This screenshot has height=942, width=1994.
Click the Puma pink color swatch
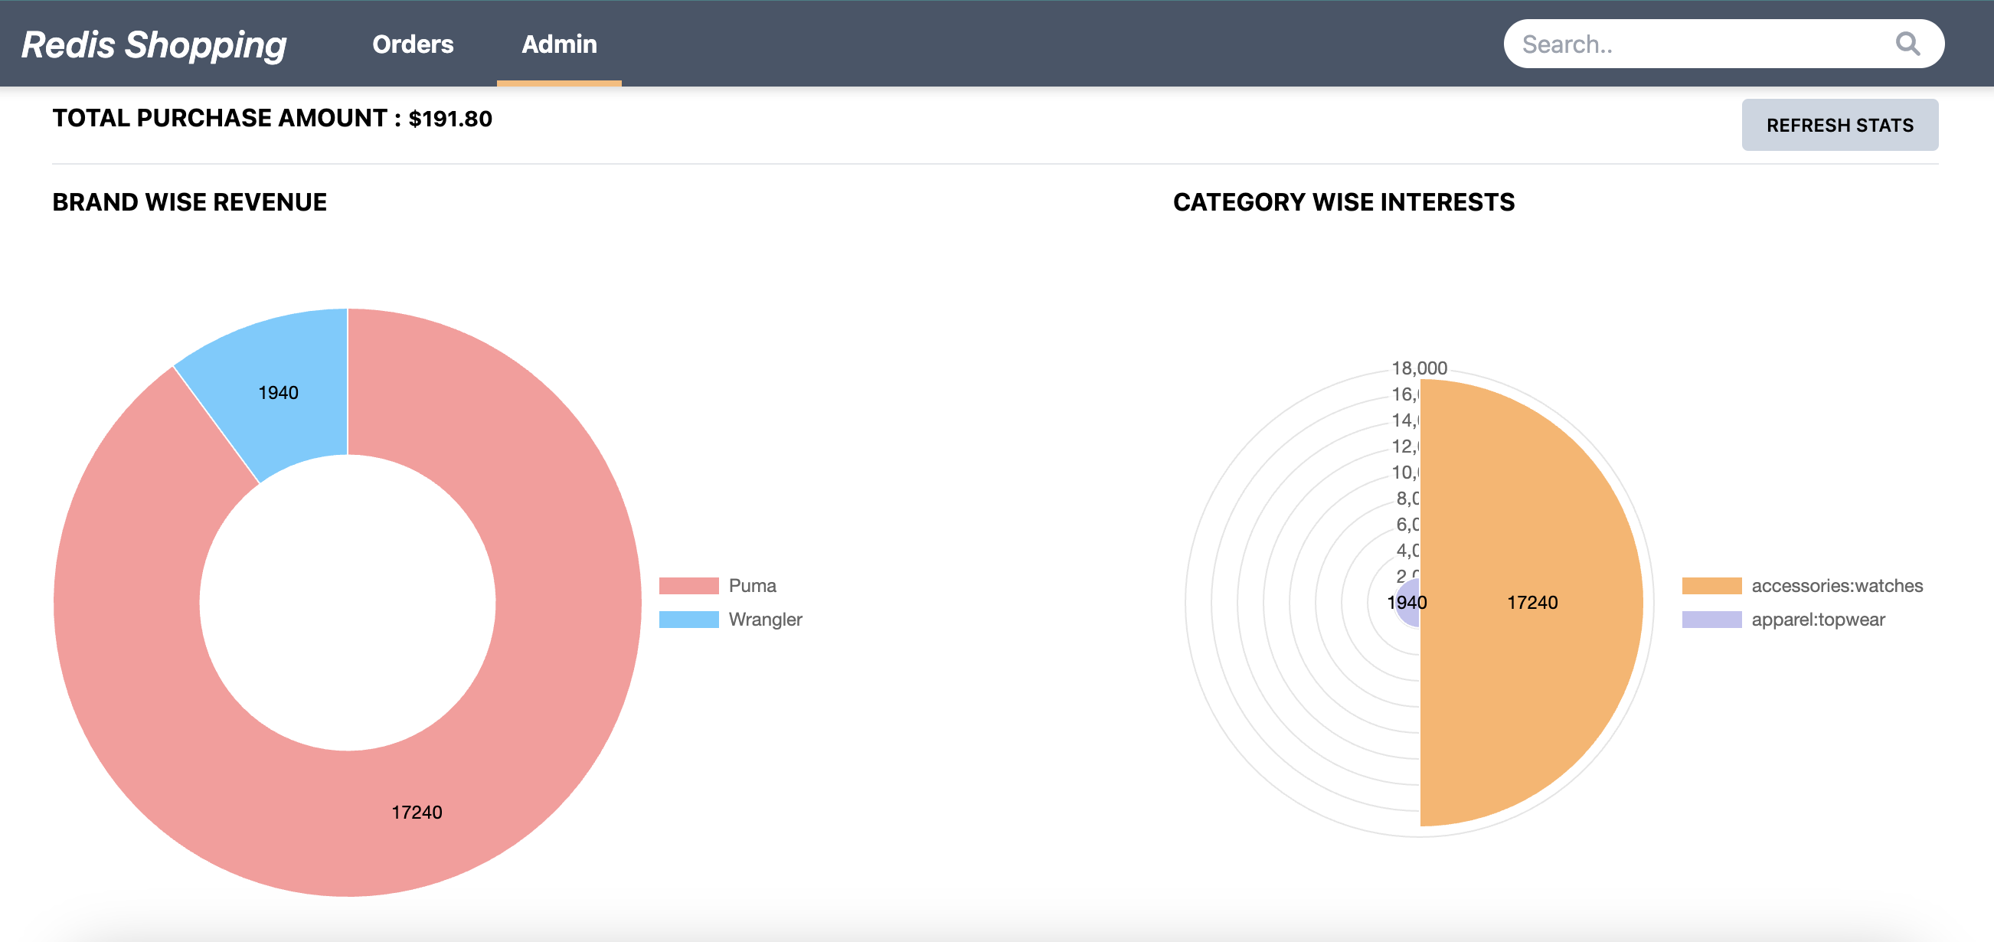688,586
